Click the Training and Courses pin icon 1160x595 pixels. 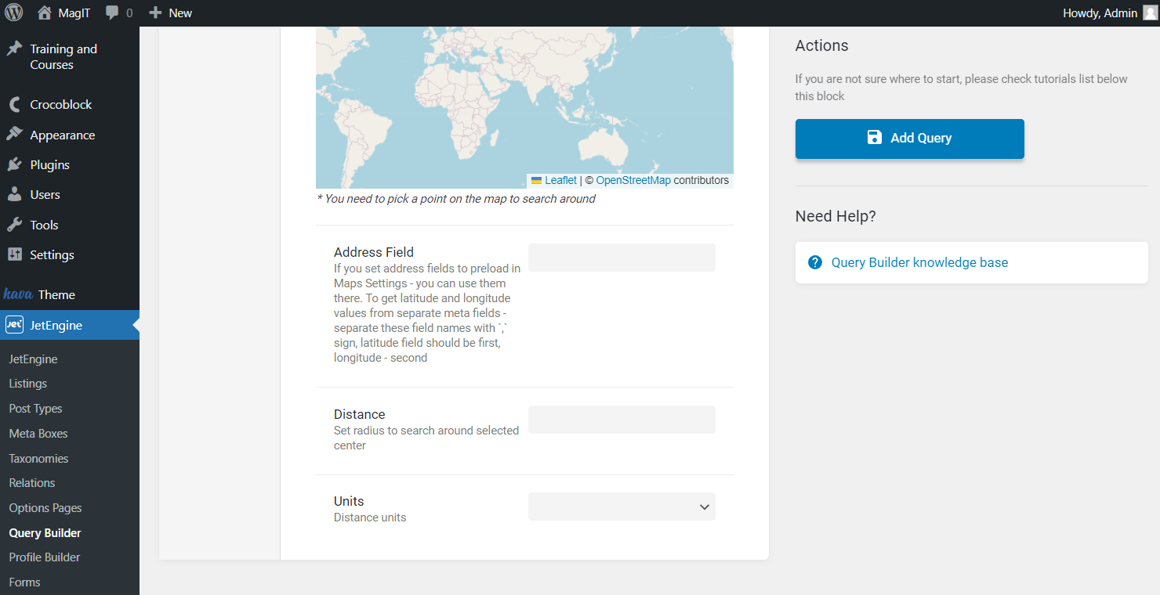[14, 49]
